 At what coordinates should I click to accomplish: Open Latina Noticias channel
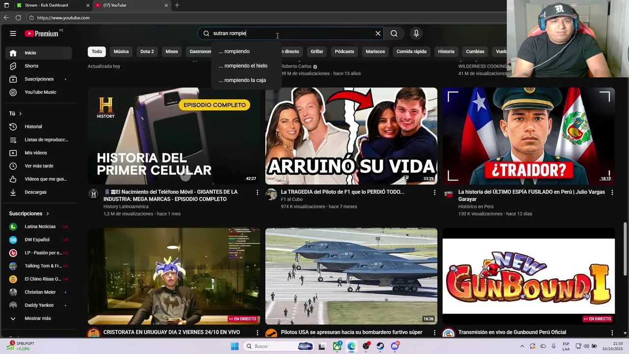point(39,227)
